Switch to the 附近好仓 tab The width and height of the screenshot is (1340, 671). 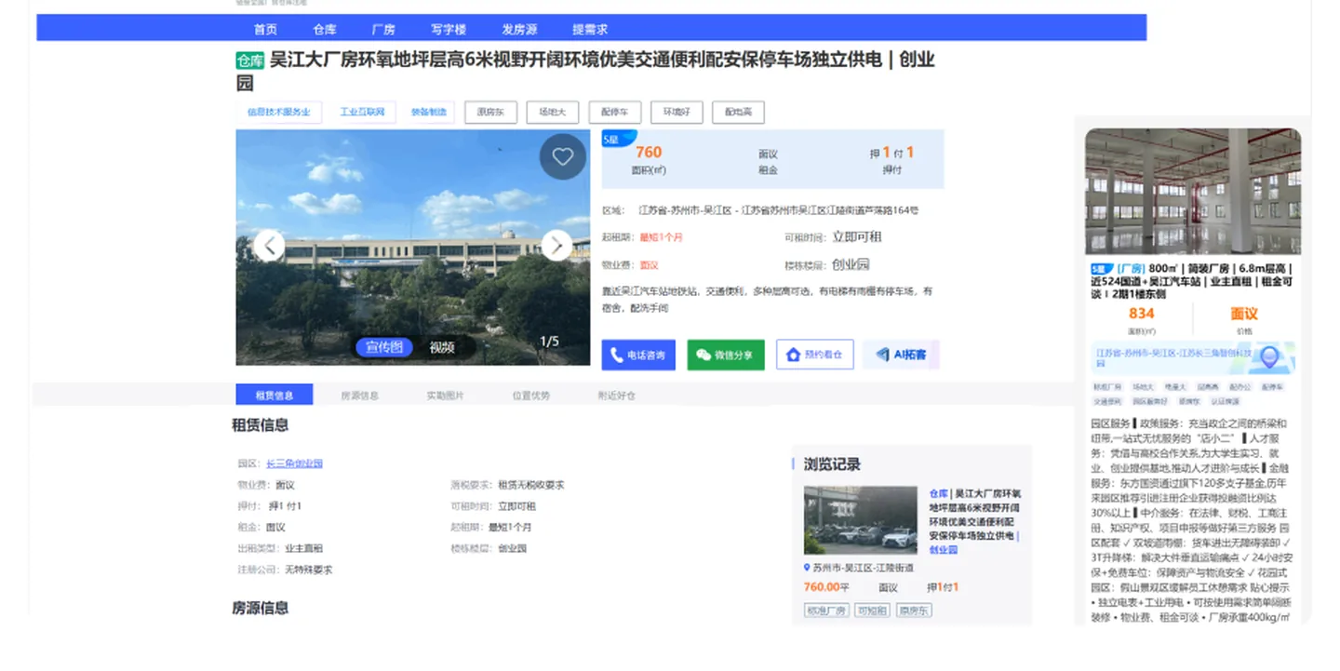coord(617,396)
